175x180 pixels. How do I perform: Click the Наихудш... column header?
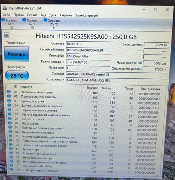108,88
